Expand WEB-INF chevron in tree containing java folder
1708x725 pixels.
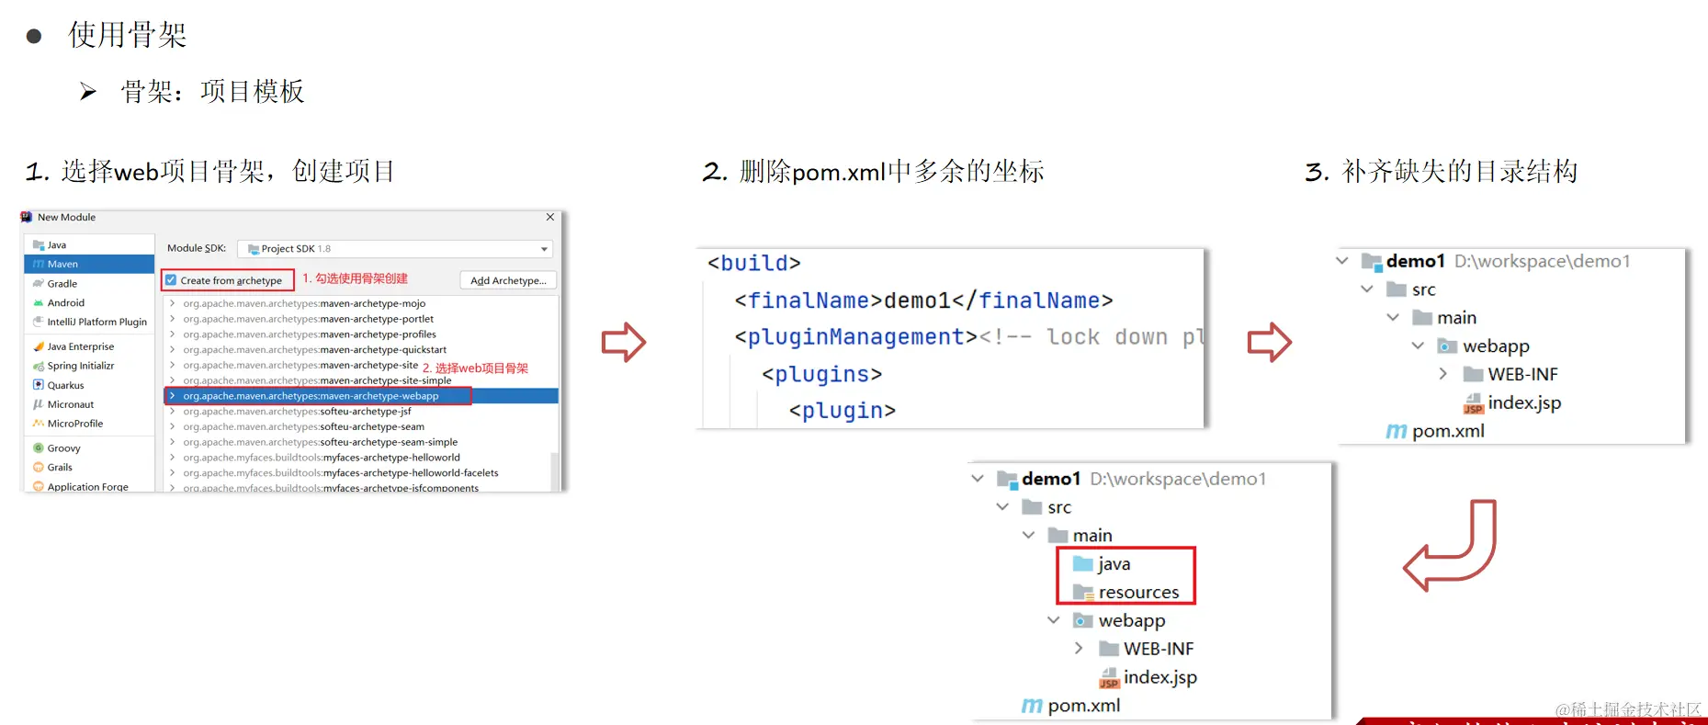coord(1079,649)
